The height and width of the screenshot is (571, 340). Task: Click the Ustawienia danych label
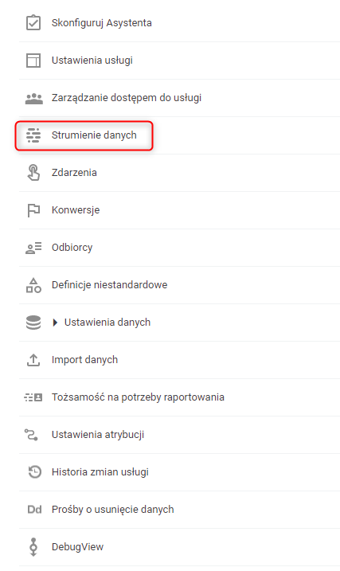(x=107, y=323)
